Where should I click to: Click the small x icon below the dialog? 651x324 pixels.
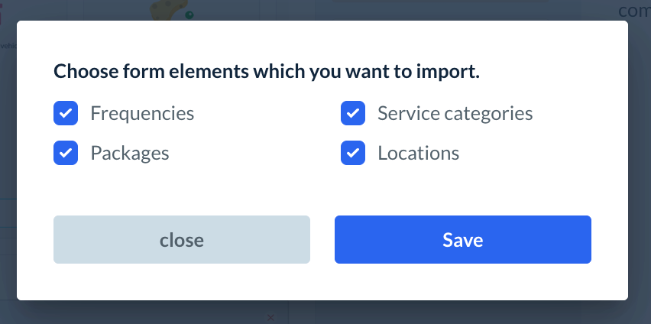(x=270, y=317)
